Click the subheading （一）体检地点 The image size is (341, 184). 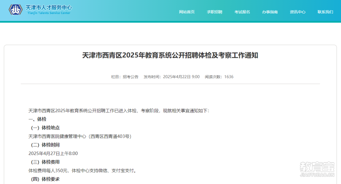[45, 128]
